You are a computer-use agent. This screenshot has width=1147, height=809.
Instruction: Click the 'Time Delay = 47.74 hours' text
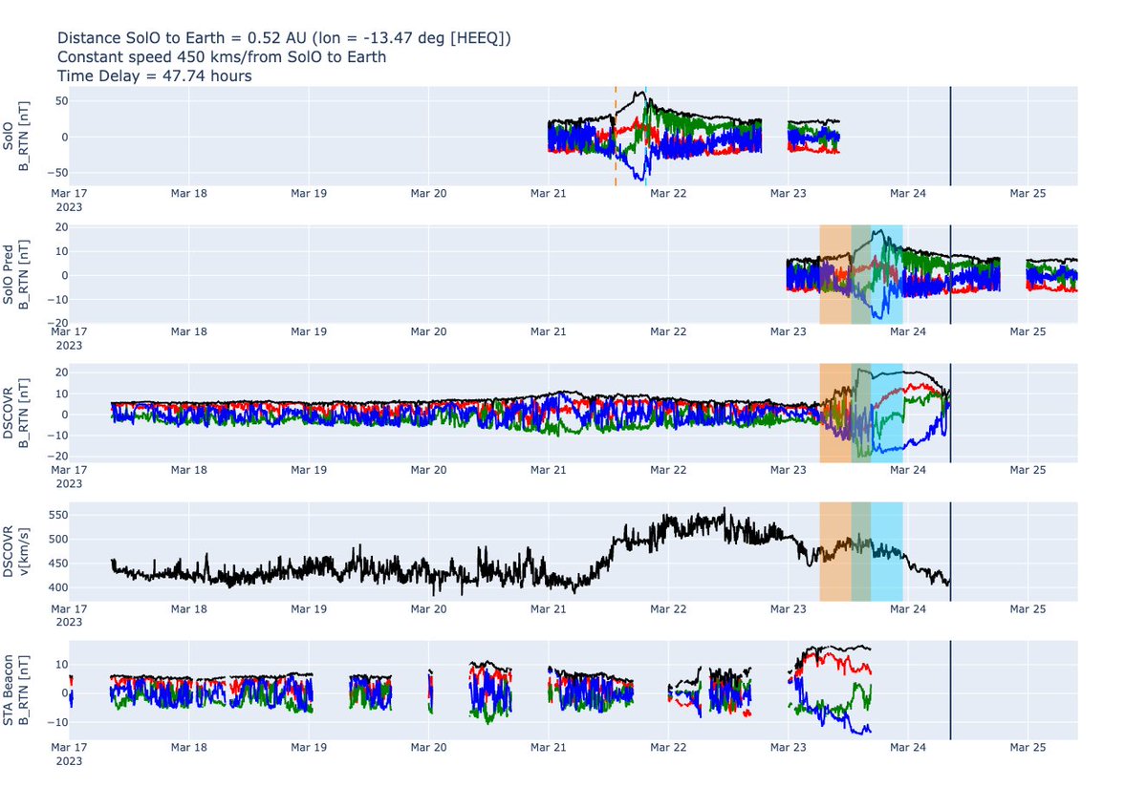click(155, 76)
